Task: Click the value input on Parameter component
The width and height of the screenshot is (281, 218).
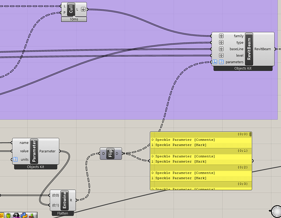Action: (x=24, y=151)
